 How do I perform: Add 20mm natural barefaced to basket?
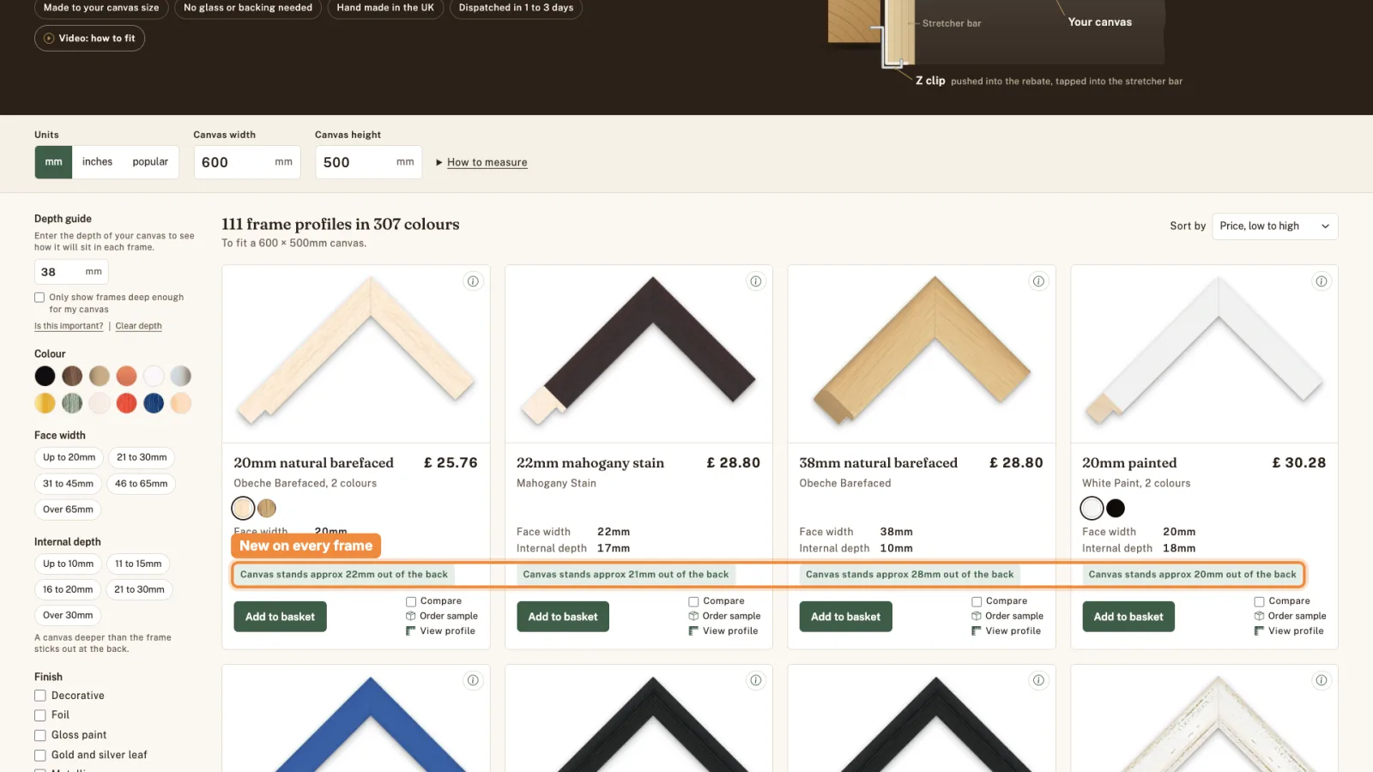tap(280, 617)
